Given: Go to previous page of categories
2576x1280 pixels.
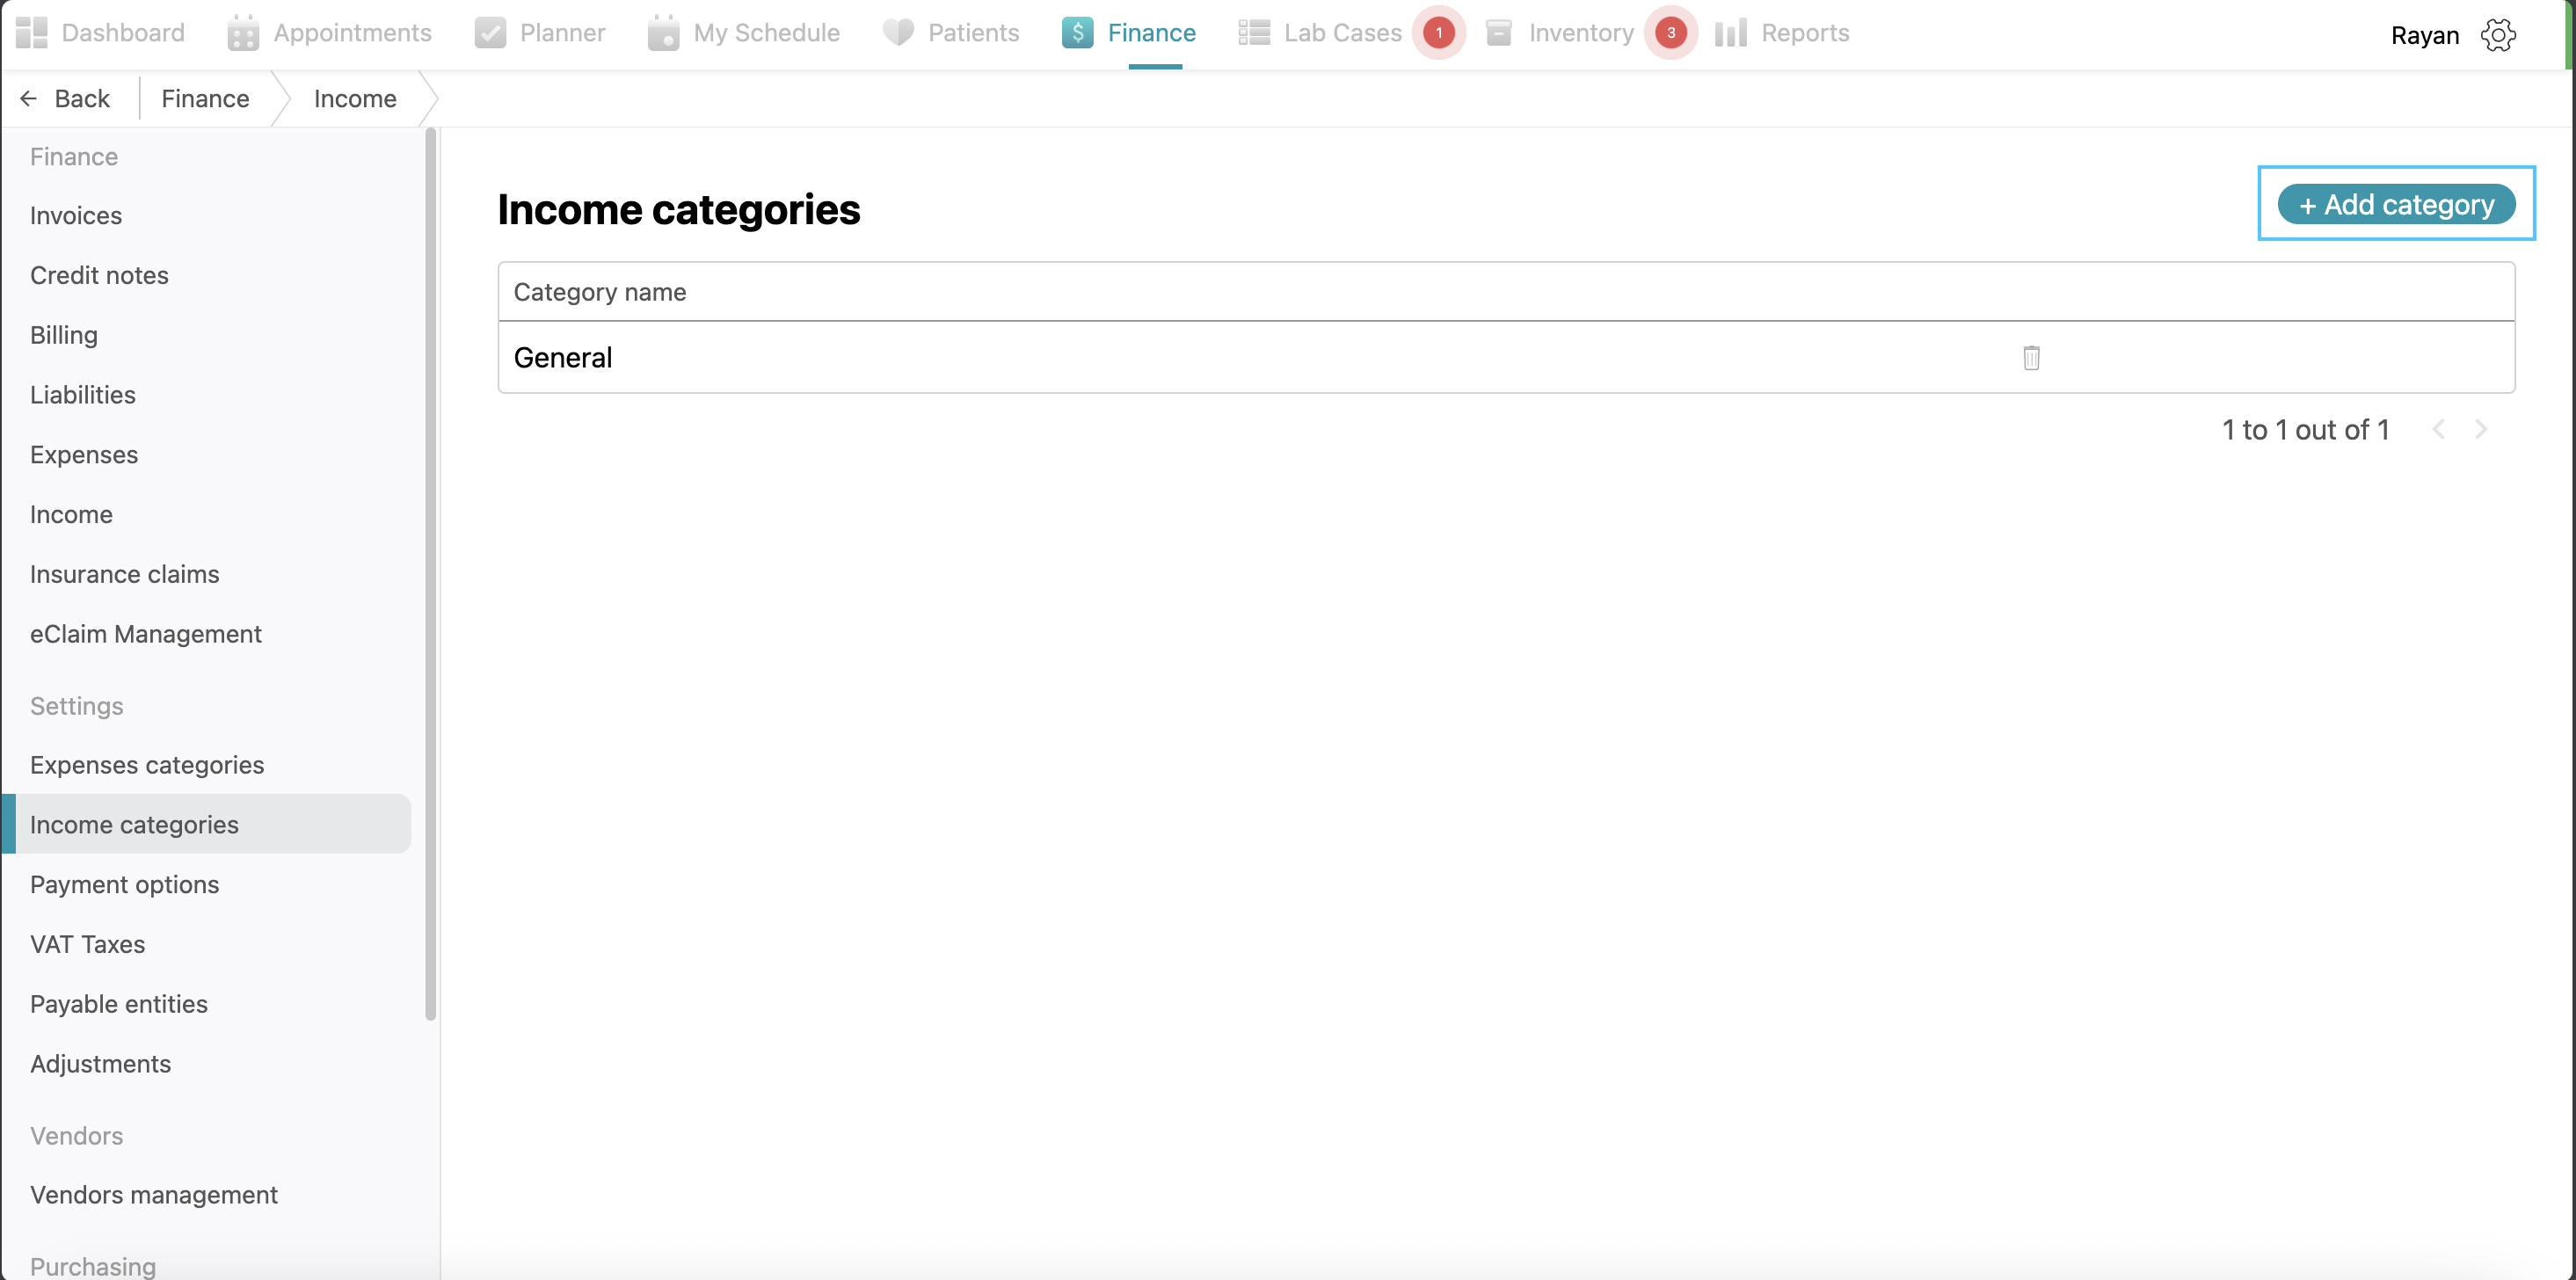Looking at the screenshot, I should point(2438,430).
